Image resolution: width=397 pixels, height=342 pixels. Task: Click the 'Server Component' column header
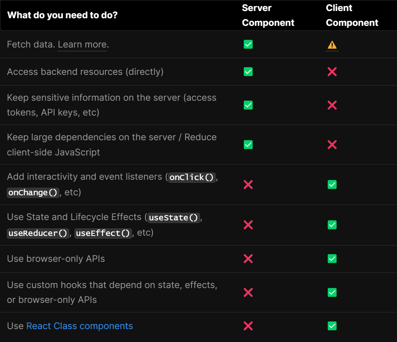coord(268,15)
